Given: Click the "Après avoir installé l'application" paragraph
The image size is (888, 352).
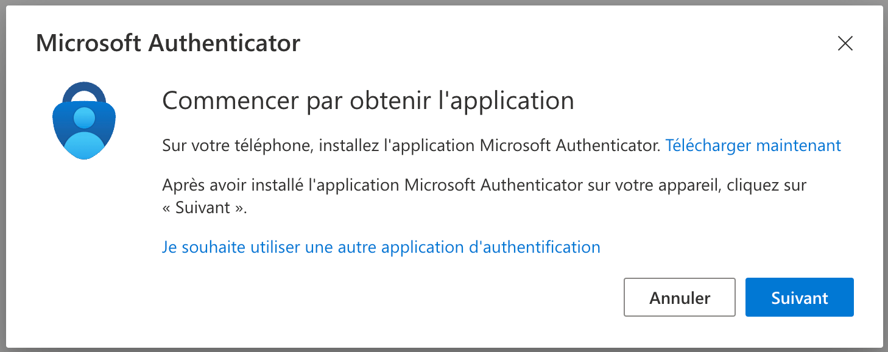Looking at the screenshot, I should (484, 185).
